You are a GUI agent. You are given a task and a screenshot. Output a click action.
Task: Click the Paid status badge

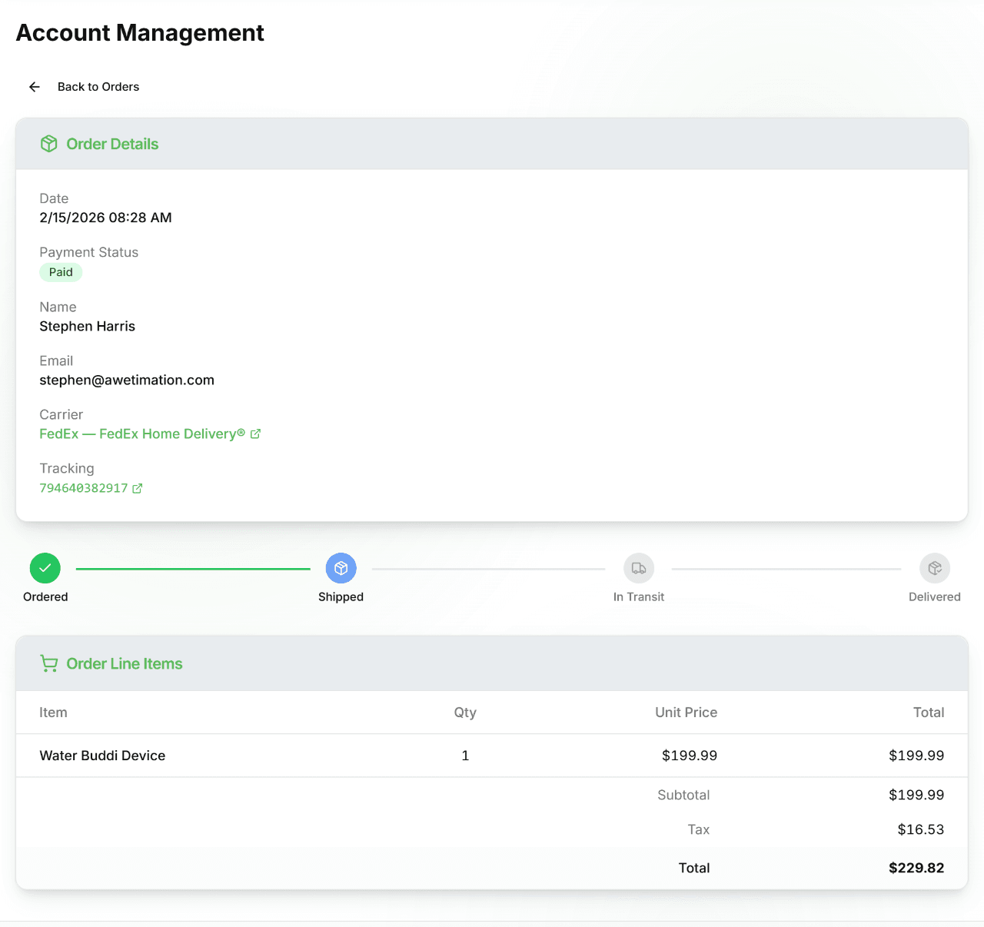(61, 272)
